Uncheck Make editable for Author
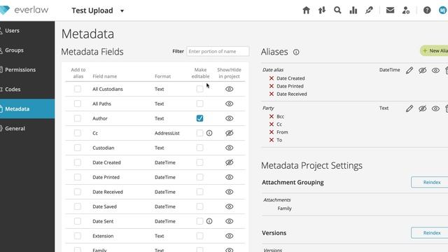Viewport: 448px width, 252px height. (199, 118)
